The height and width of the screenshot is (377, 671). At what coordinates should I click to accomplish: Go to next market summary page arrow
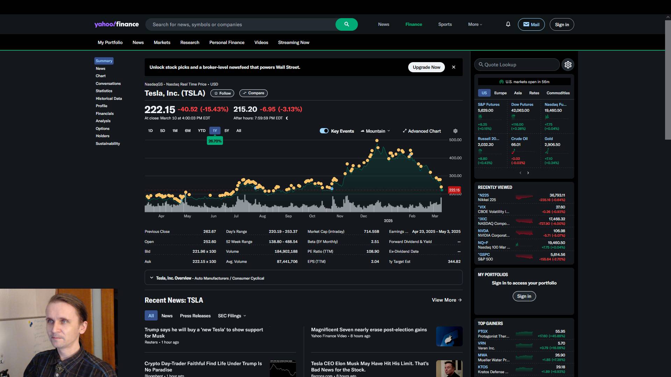[528, 173]
